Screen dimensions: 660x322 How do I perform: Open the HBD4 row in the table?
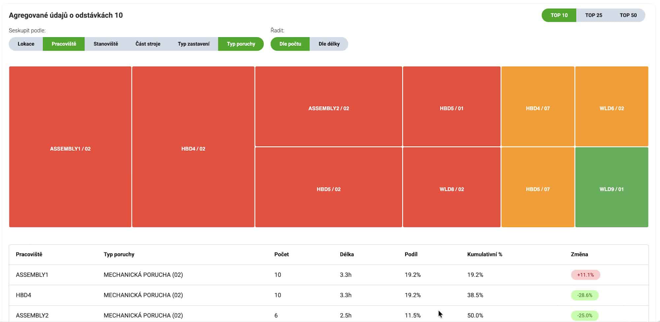click(23, 295)
